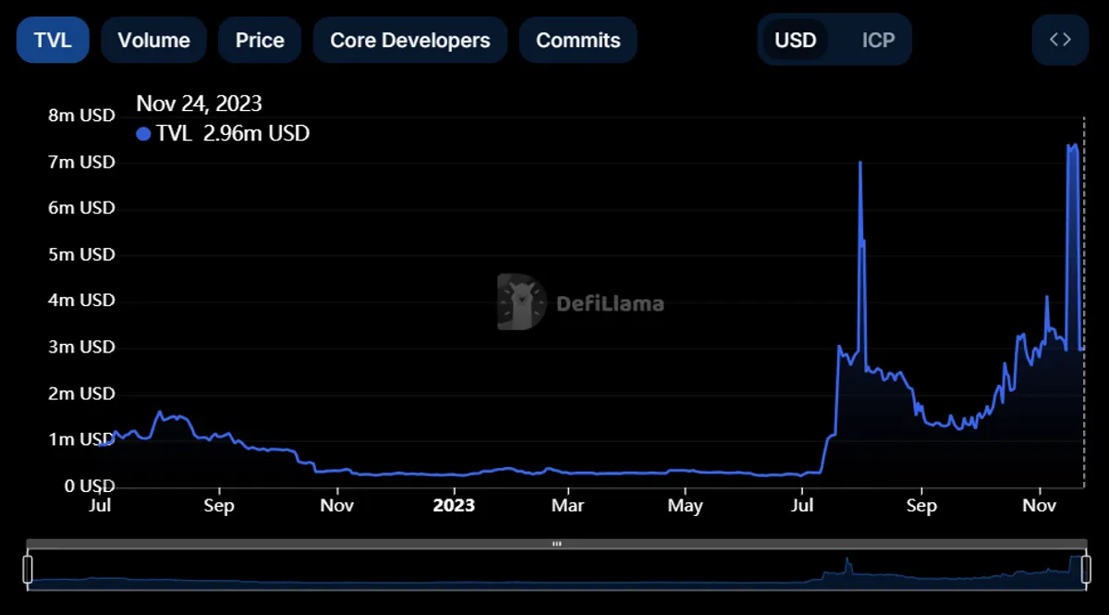Image resolution: width=1109 pixels, height=615 pixels.
Task: Click the November TVL peak on chart
Action: pyautogui.click(x=1072, y=145)
